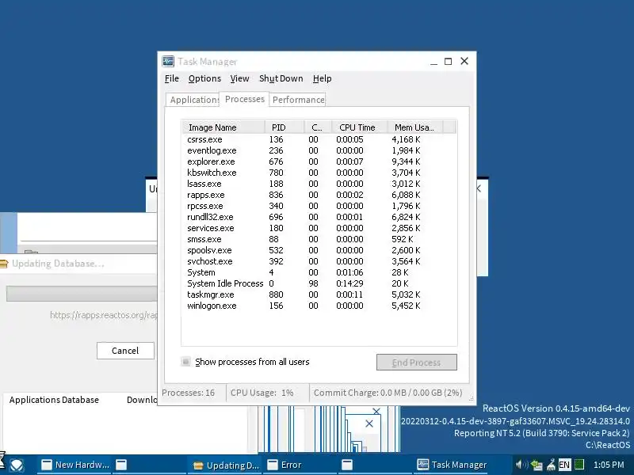Screen dimensions: 634x475
Task: Switch to Task Manager taskbar button
Action: [x=452, y=465]
